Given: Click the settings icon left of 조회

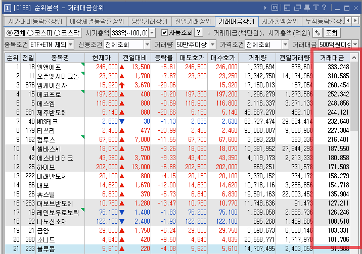Looking at the screenshot, I should (317, 33).
